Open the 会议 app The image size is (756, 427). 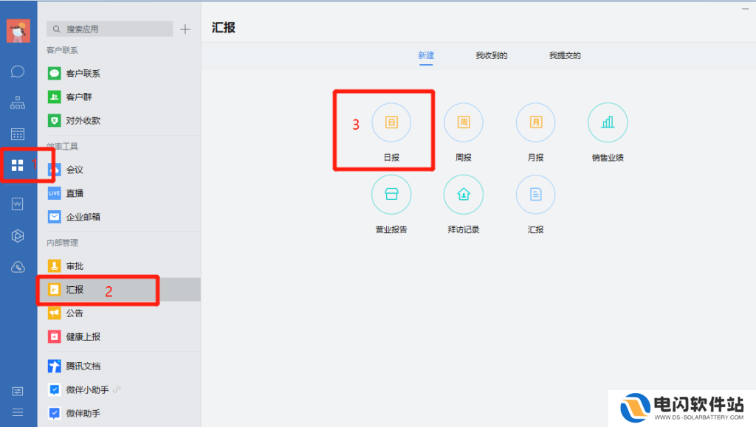[119, 170]
